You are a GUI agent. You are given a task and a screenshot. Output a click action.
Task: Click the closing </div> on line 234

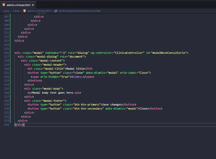point(19,125)
